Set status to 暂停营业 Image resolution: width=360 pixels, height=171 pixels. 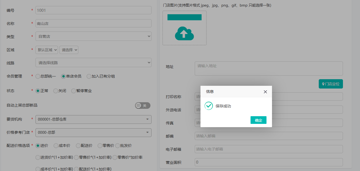pyautogui.click(x=73, y=91)
